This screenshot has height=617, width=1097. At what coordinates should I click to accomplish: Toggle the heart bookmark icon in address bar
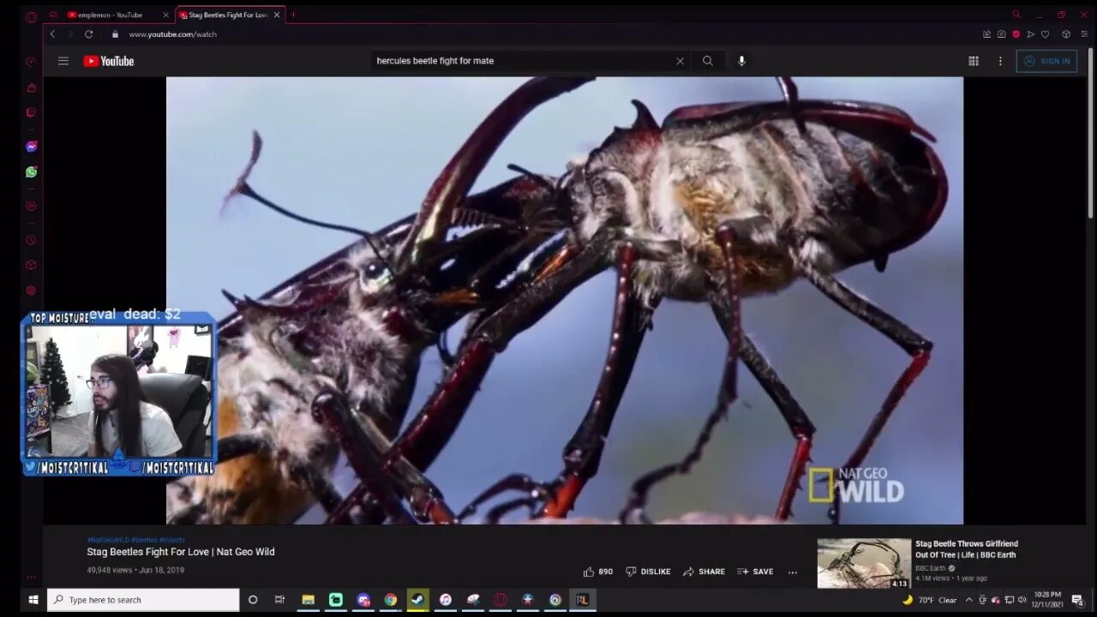(1045, 34)
